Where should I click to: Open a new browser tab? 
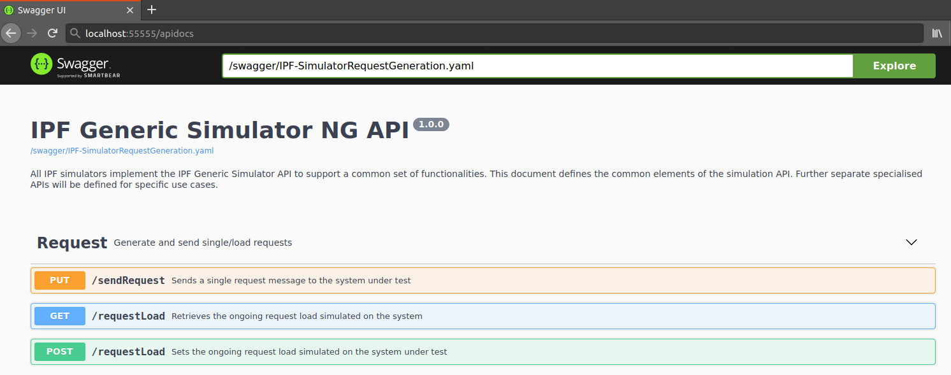[151, 10]
